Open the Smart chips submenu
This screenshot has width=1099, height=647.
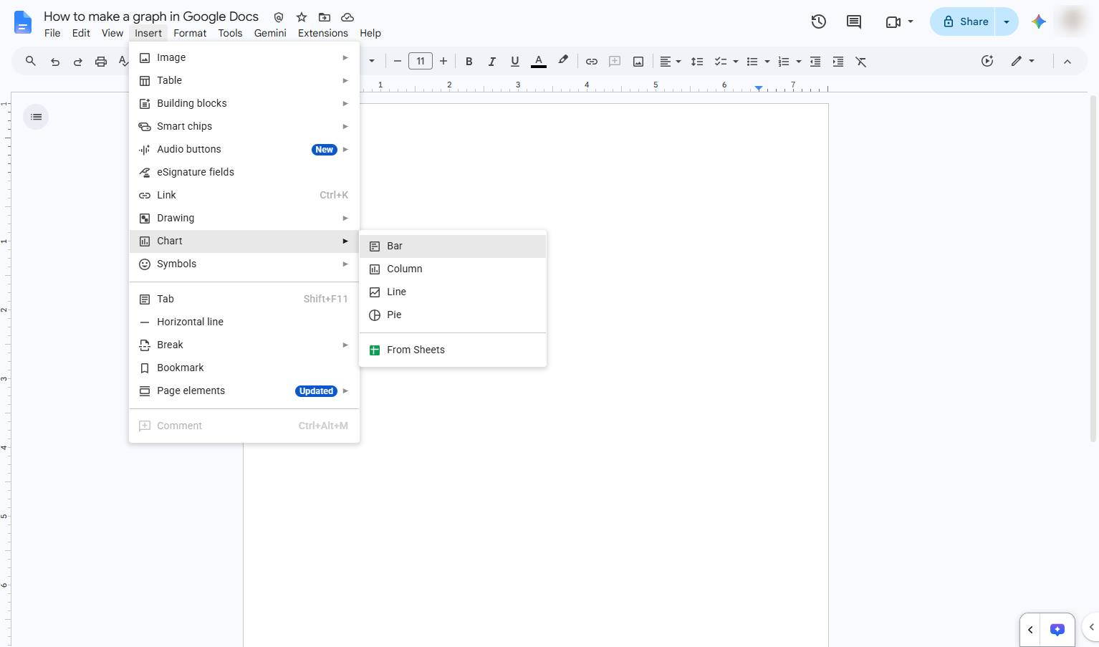coord(244,126)
